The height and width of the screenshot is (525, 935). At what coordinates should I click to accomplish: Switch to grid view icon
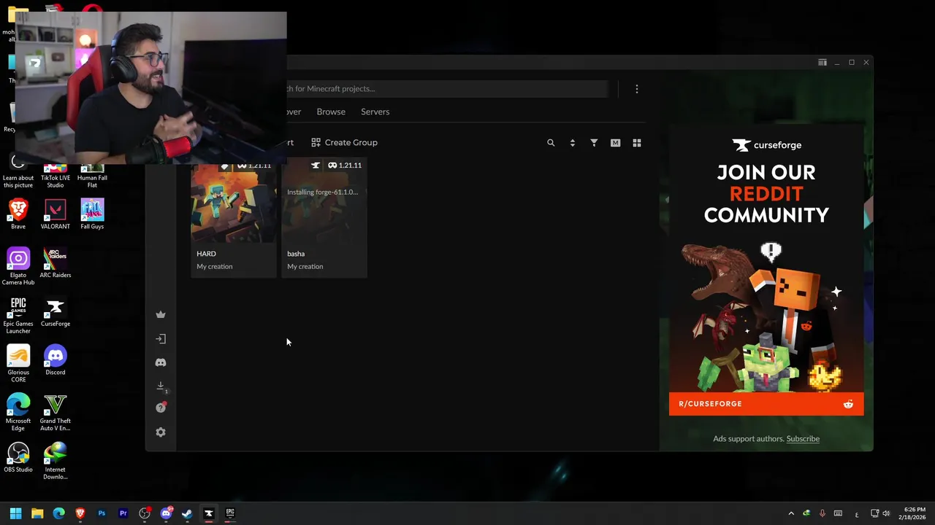pyautogui.click(x=637, y=143)
